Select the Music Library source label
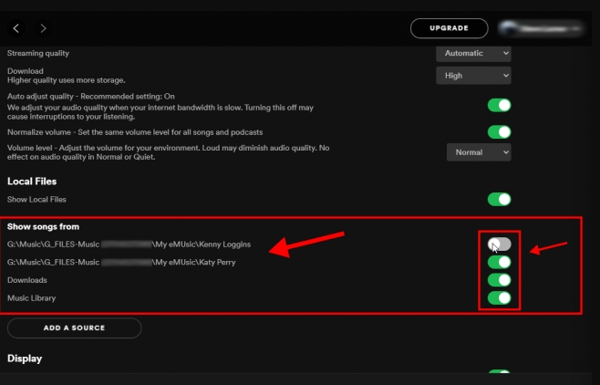600x385 pixels. click(31, 297)
